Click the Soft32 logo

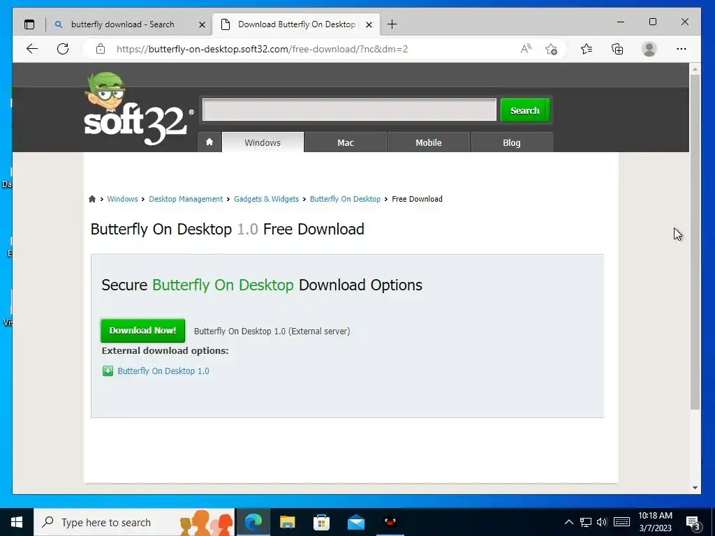139,108
